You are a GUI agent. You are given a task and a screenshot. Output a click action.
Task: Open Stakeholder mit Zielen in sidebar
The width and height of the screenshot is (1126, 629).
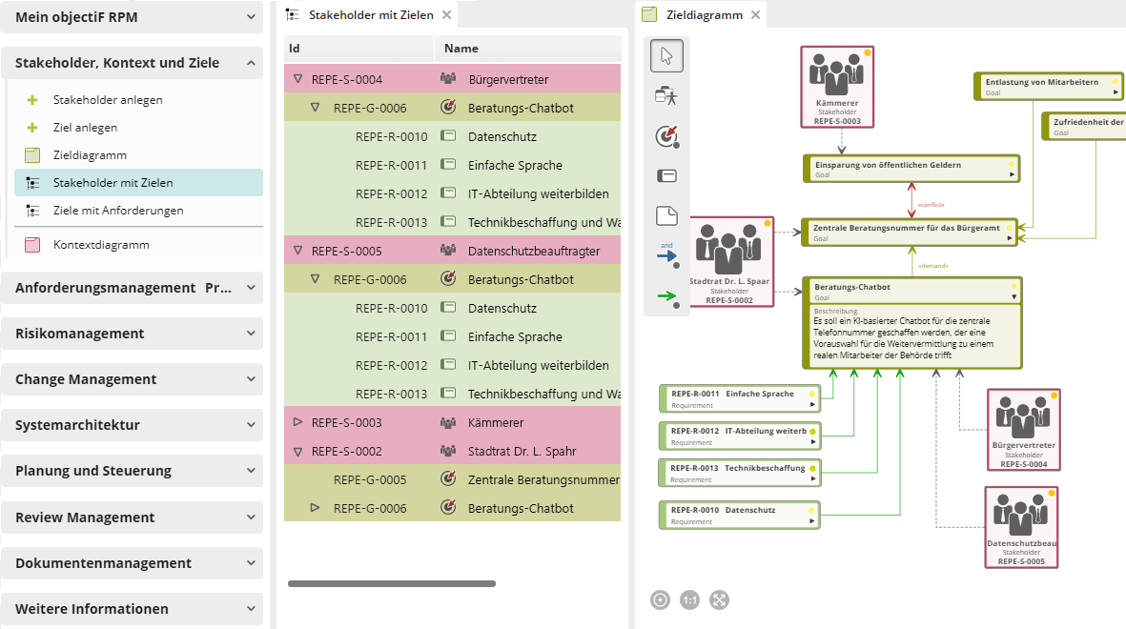(x=138, y=182)
